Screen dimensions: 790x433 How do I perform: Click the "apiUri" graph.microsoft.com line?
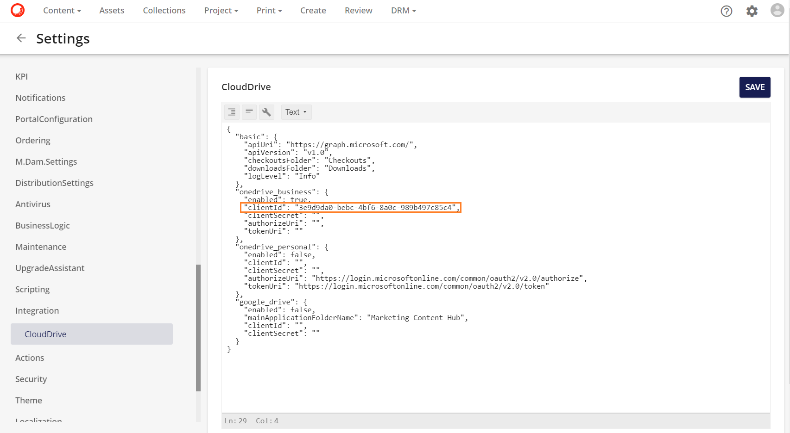pos(330,145)
